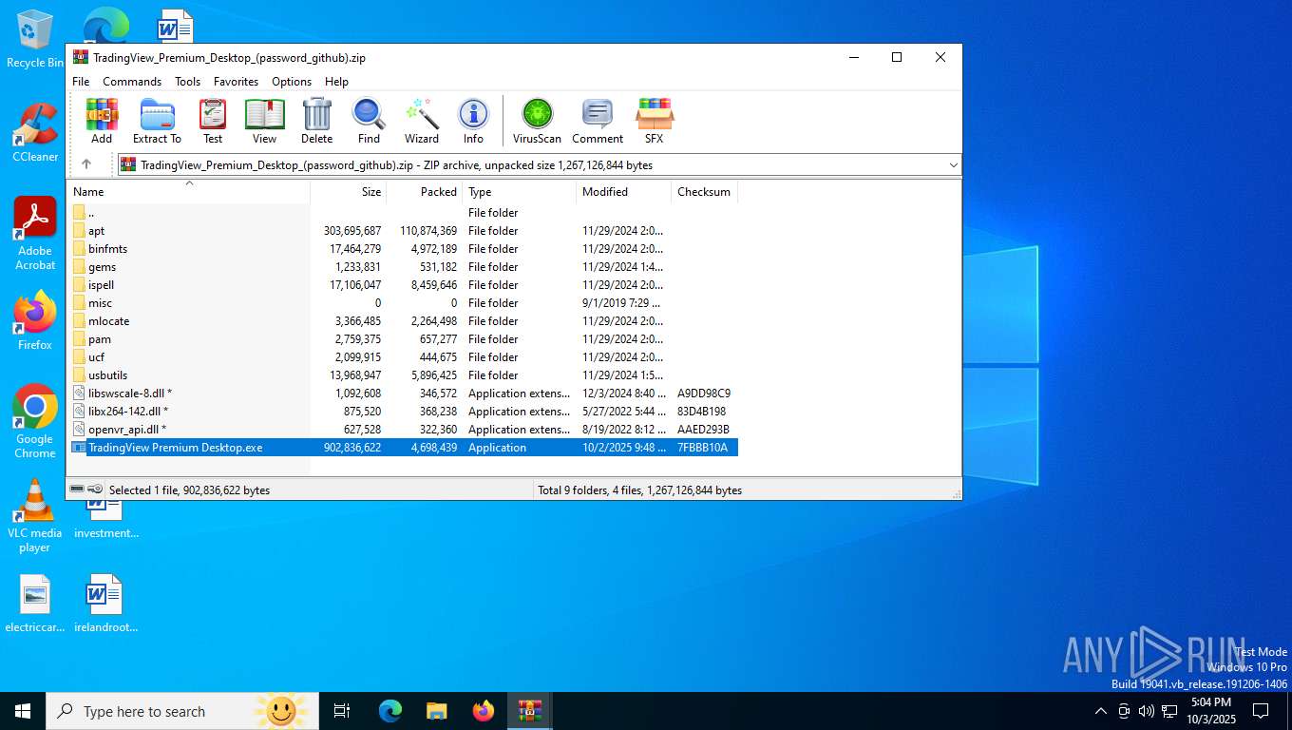Open the Commands menu
Image resolution: width=1292 pixels, height=730 pixels.
(132, 82)
